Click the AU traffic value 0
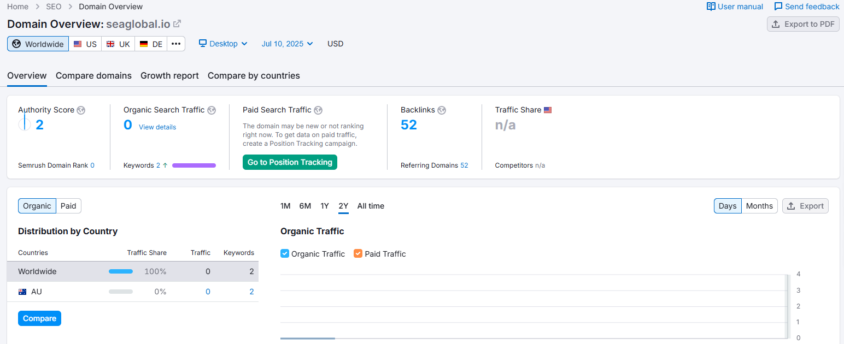Viewport: 844px width, 344px height. (208, 292)
